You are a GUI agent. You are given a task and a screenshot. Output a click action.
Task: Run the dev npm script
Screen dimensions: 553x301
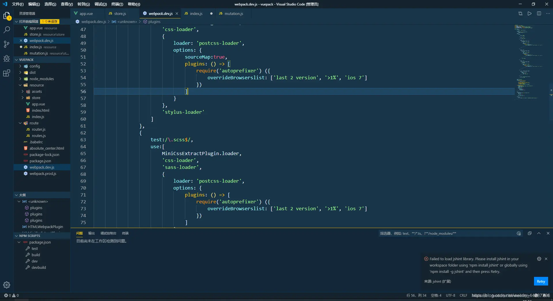[x=35, y=261]
